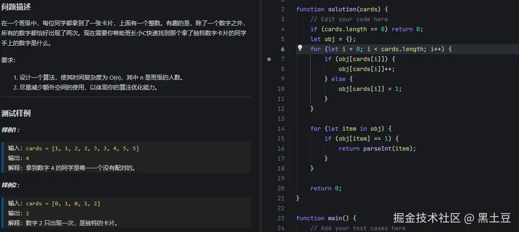Click line number 9 in the gutter

tap(282, 79)
